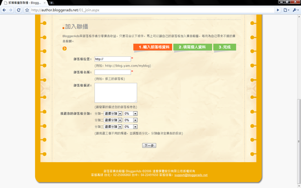Click the 挑選您的部落格分類 label
301x188 pixels.
[x=76, y=114]
